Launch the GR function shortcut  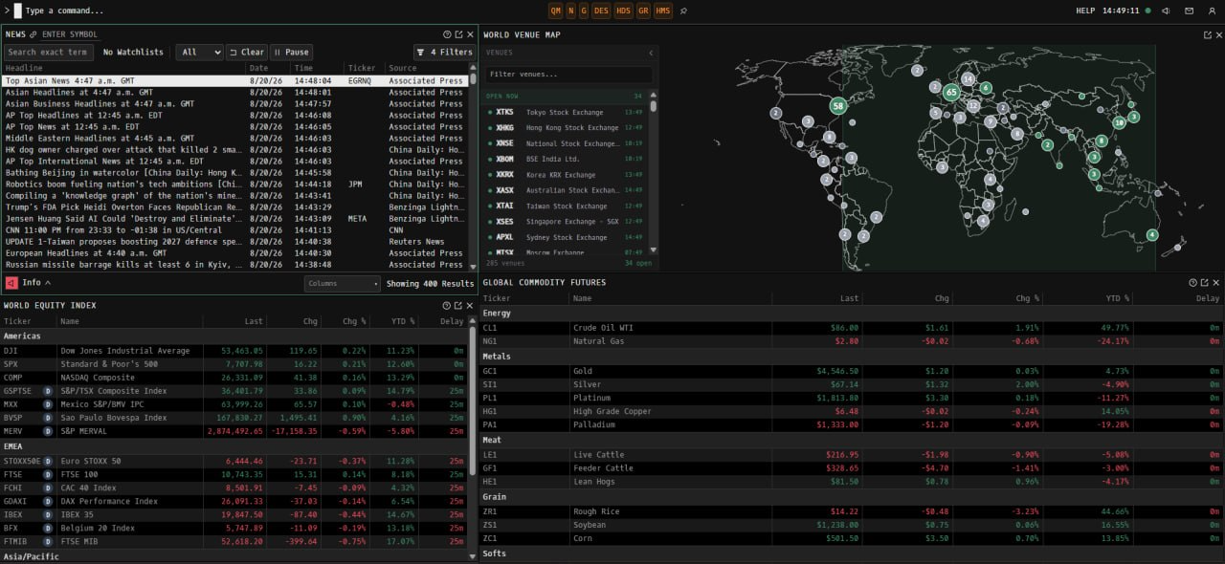coord(643,11)
